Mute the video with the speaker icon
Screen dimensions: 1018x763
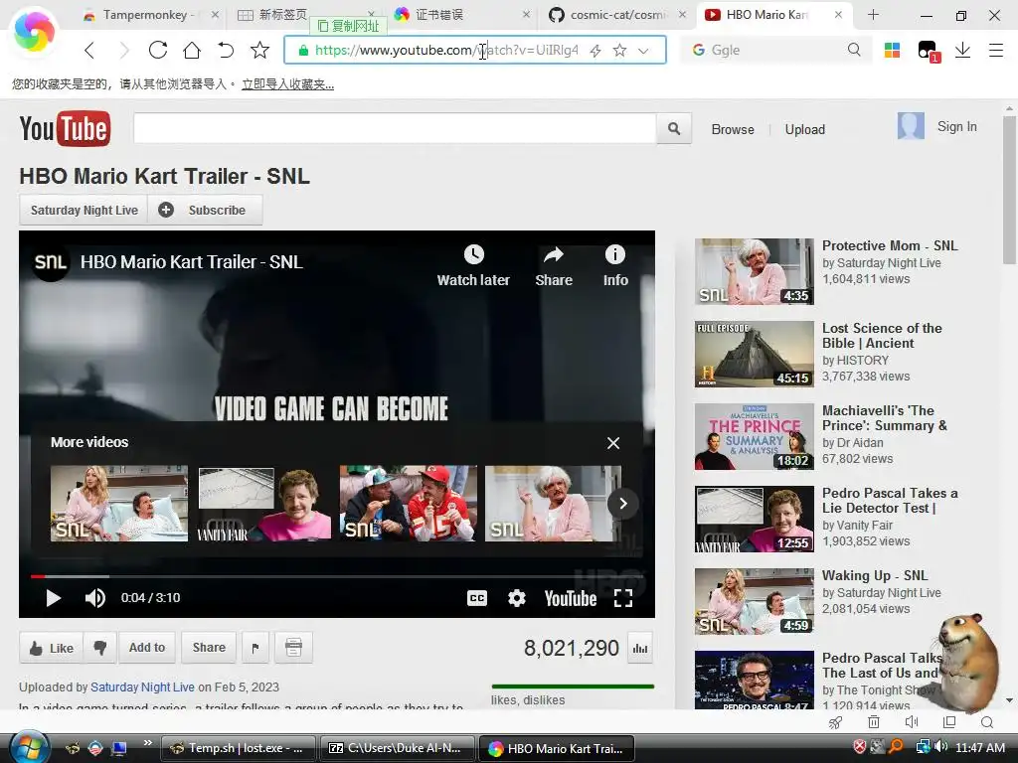point(94,598)
